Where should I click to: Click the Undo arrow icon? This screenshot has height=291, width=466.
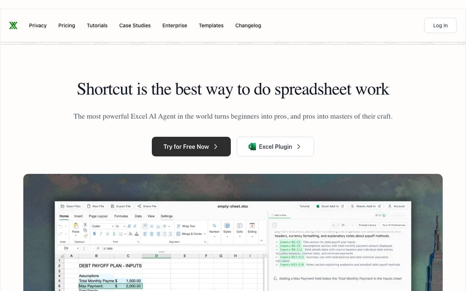[60, 226]
